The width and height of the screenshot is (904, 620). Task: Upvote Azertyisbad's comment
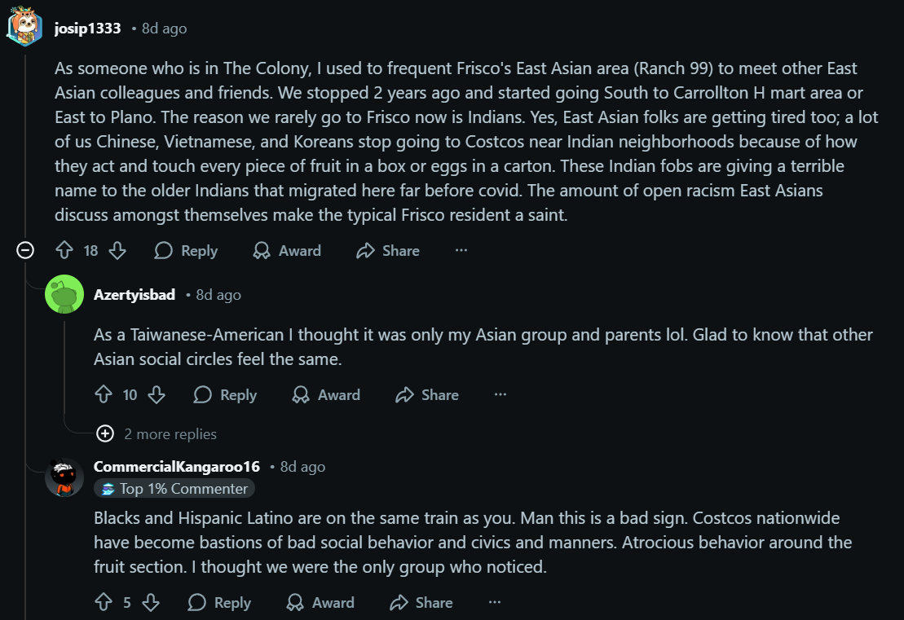[x=104, y=395]
